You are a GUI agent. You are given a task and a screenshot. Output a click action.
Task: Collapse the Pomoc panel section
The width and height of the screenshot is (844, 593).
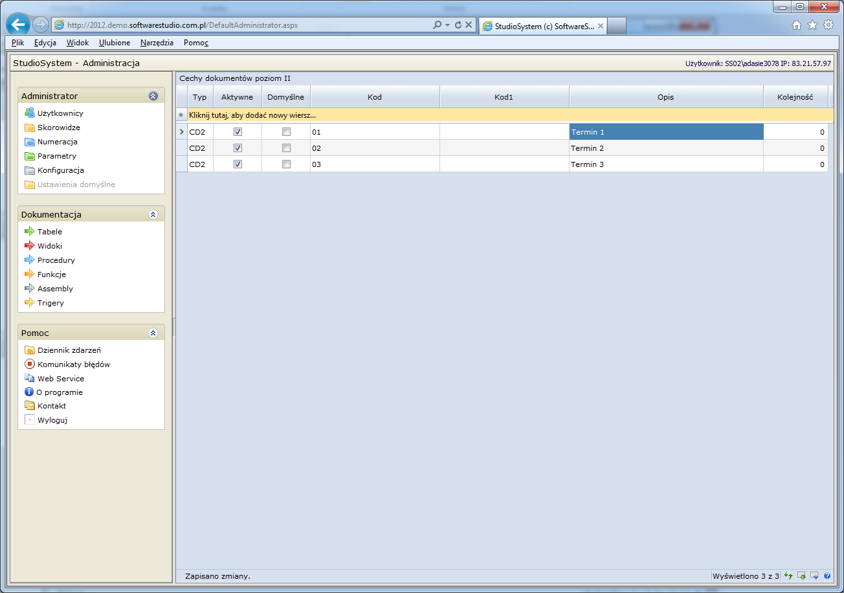(x=153, y=333)
